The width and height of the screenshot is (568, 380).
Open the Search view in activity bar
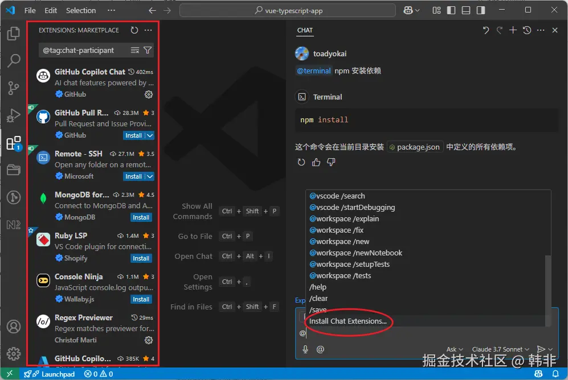(14, 60)
